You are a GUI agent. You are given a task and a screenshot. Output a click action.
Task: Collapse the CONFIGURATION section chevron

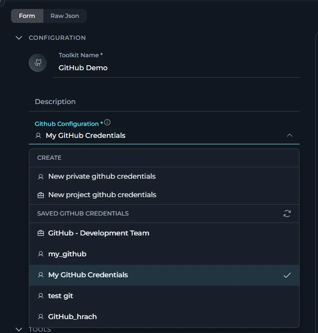coord(19,38)
